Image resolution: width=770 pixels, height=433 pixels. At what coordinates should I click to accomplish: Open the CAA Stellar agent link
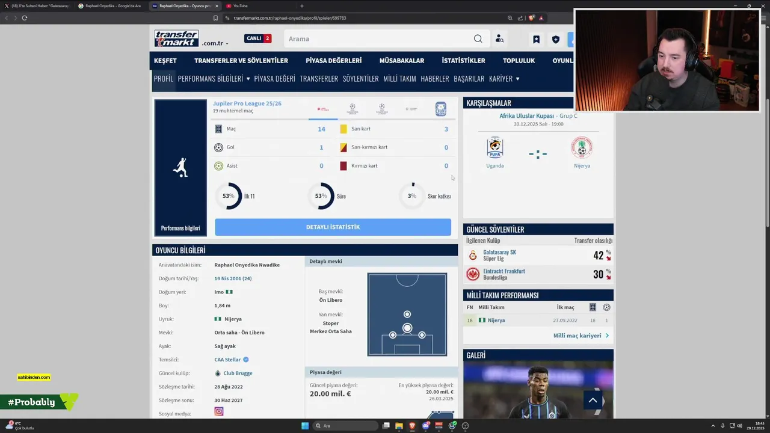click(227, 360)
